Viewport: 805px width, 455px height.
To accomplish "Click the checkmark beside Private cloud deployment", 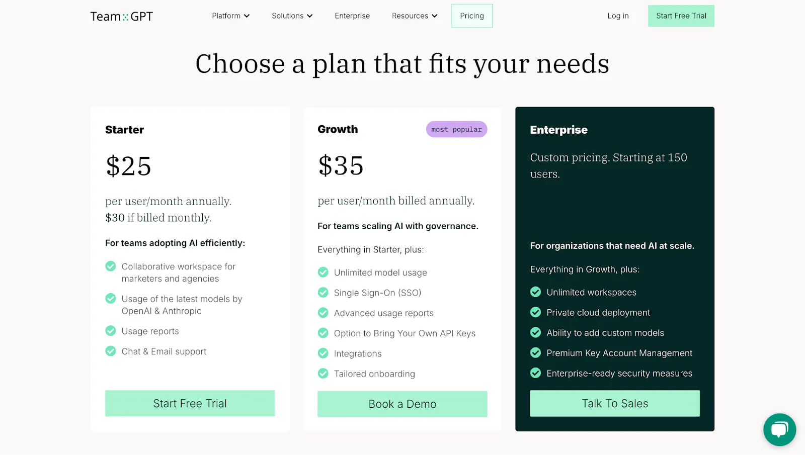I will click(x=535, y=312).
